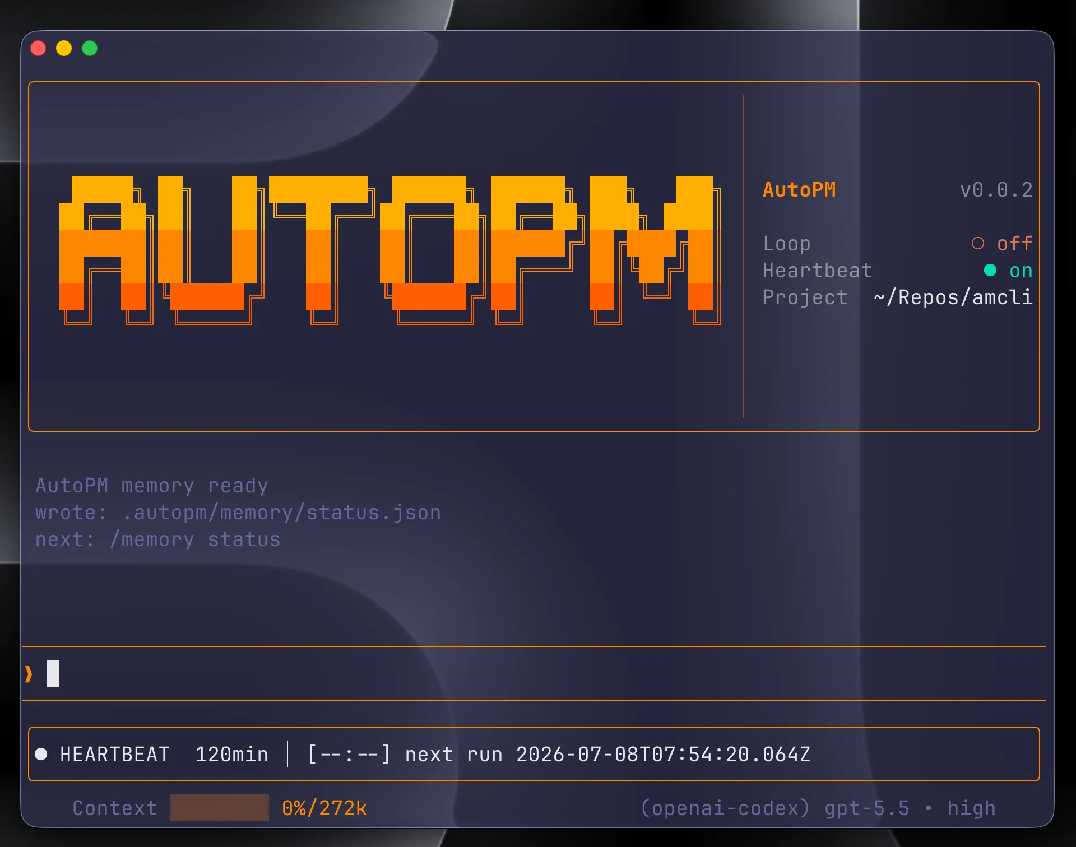The width and height of the screenshot is (1076, 847).
Task: Click into the command prompt input line
Action: (534, 673)
